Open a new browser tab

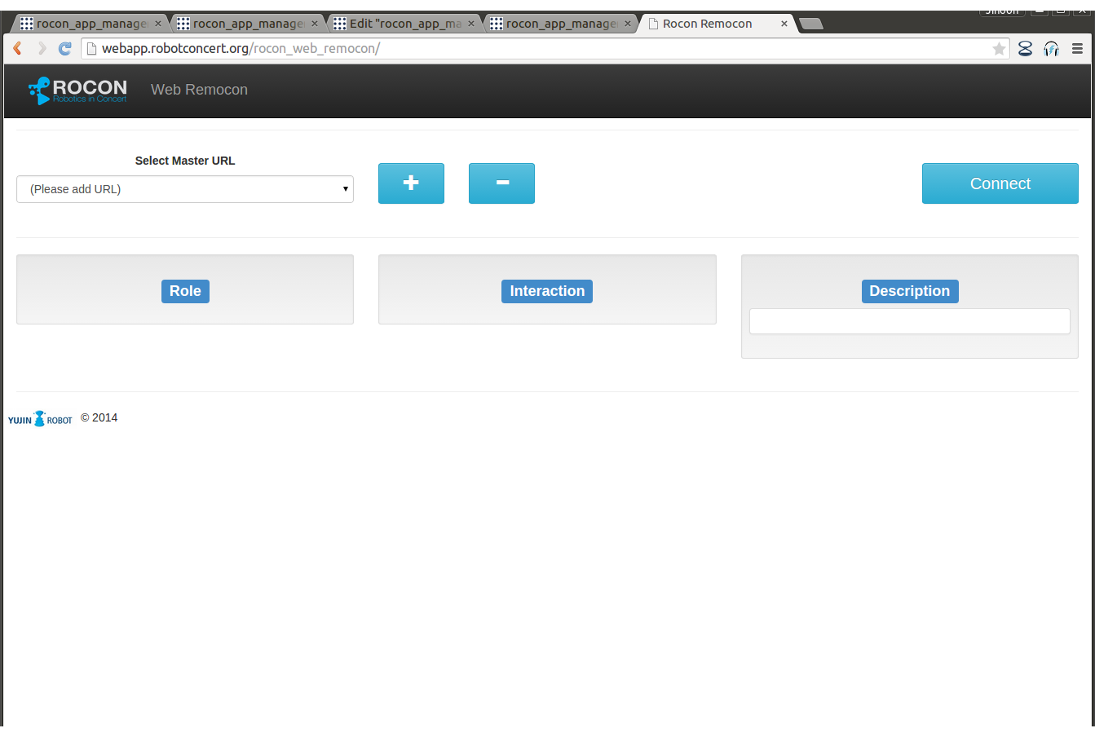(x=810, y=24)
